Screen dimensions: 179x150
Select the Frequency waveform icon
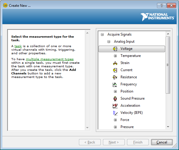(115, 84)
